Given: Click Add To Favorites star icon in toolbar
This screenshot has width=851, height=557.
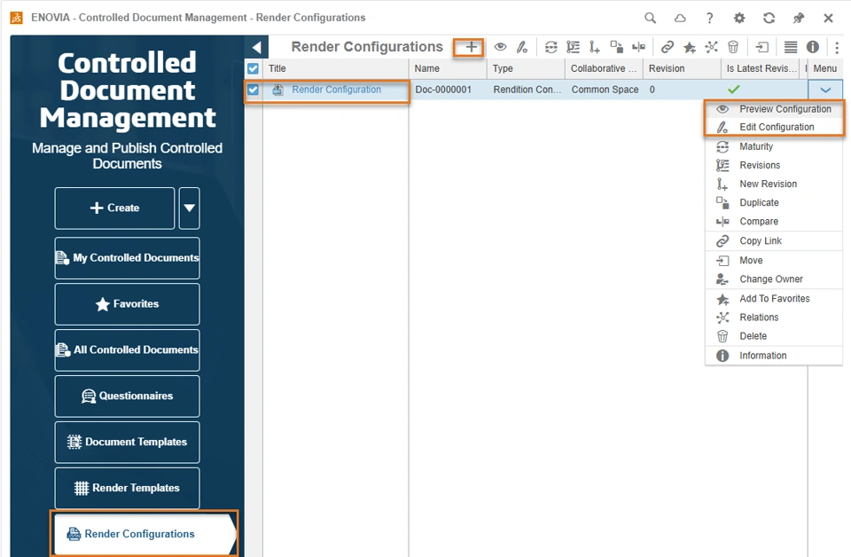Looking at the screenshot, I should 690,47.
